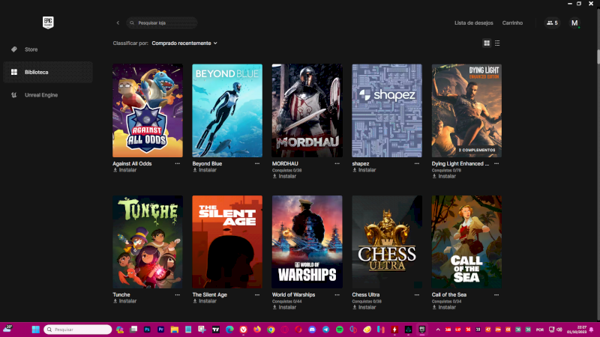Switch library to grid view
The width and height of the screenshot is (600, 337).
point(487,43)
